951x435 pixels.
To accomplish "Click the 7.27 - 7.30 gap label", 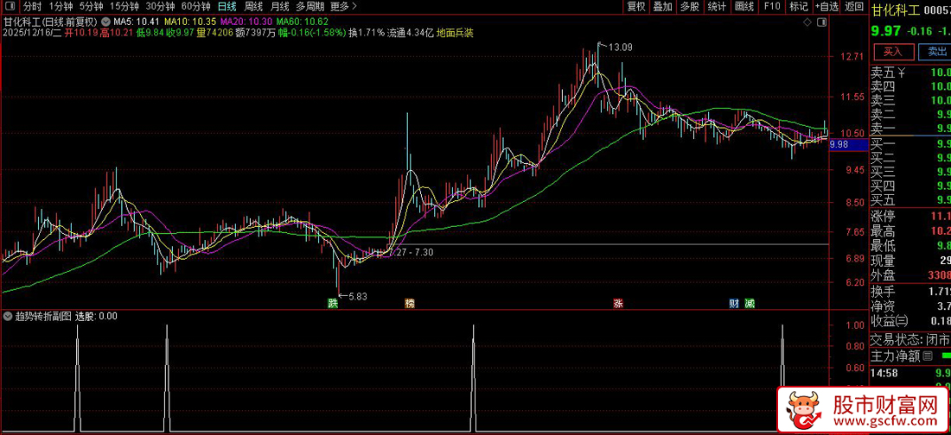I will [x=412, y=252].
